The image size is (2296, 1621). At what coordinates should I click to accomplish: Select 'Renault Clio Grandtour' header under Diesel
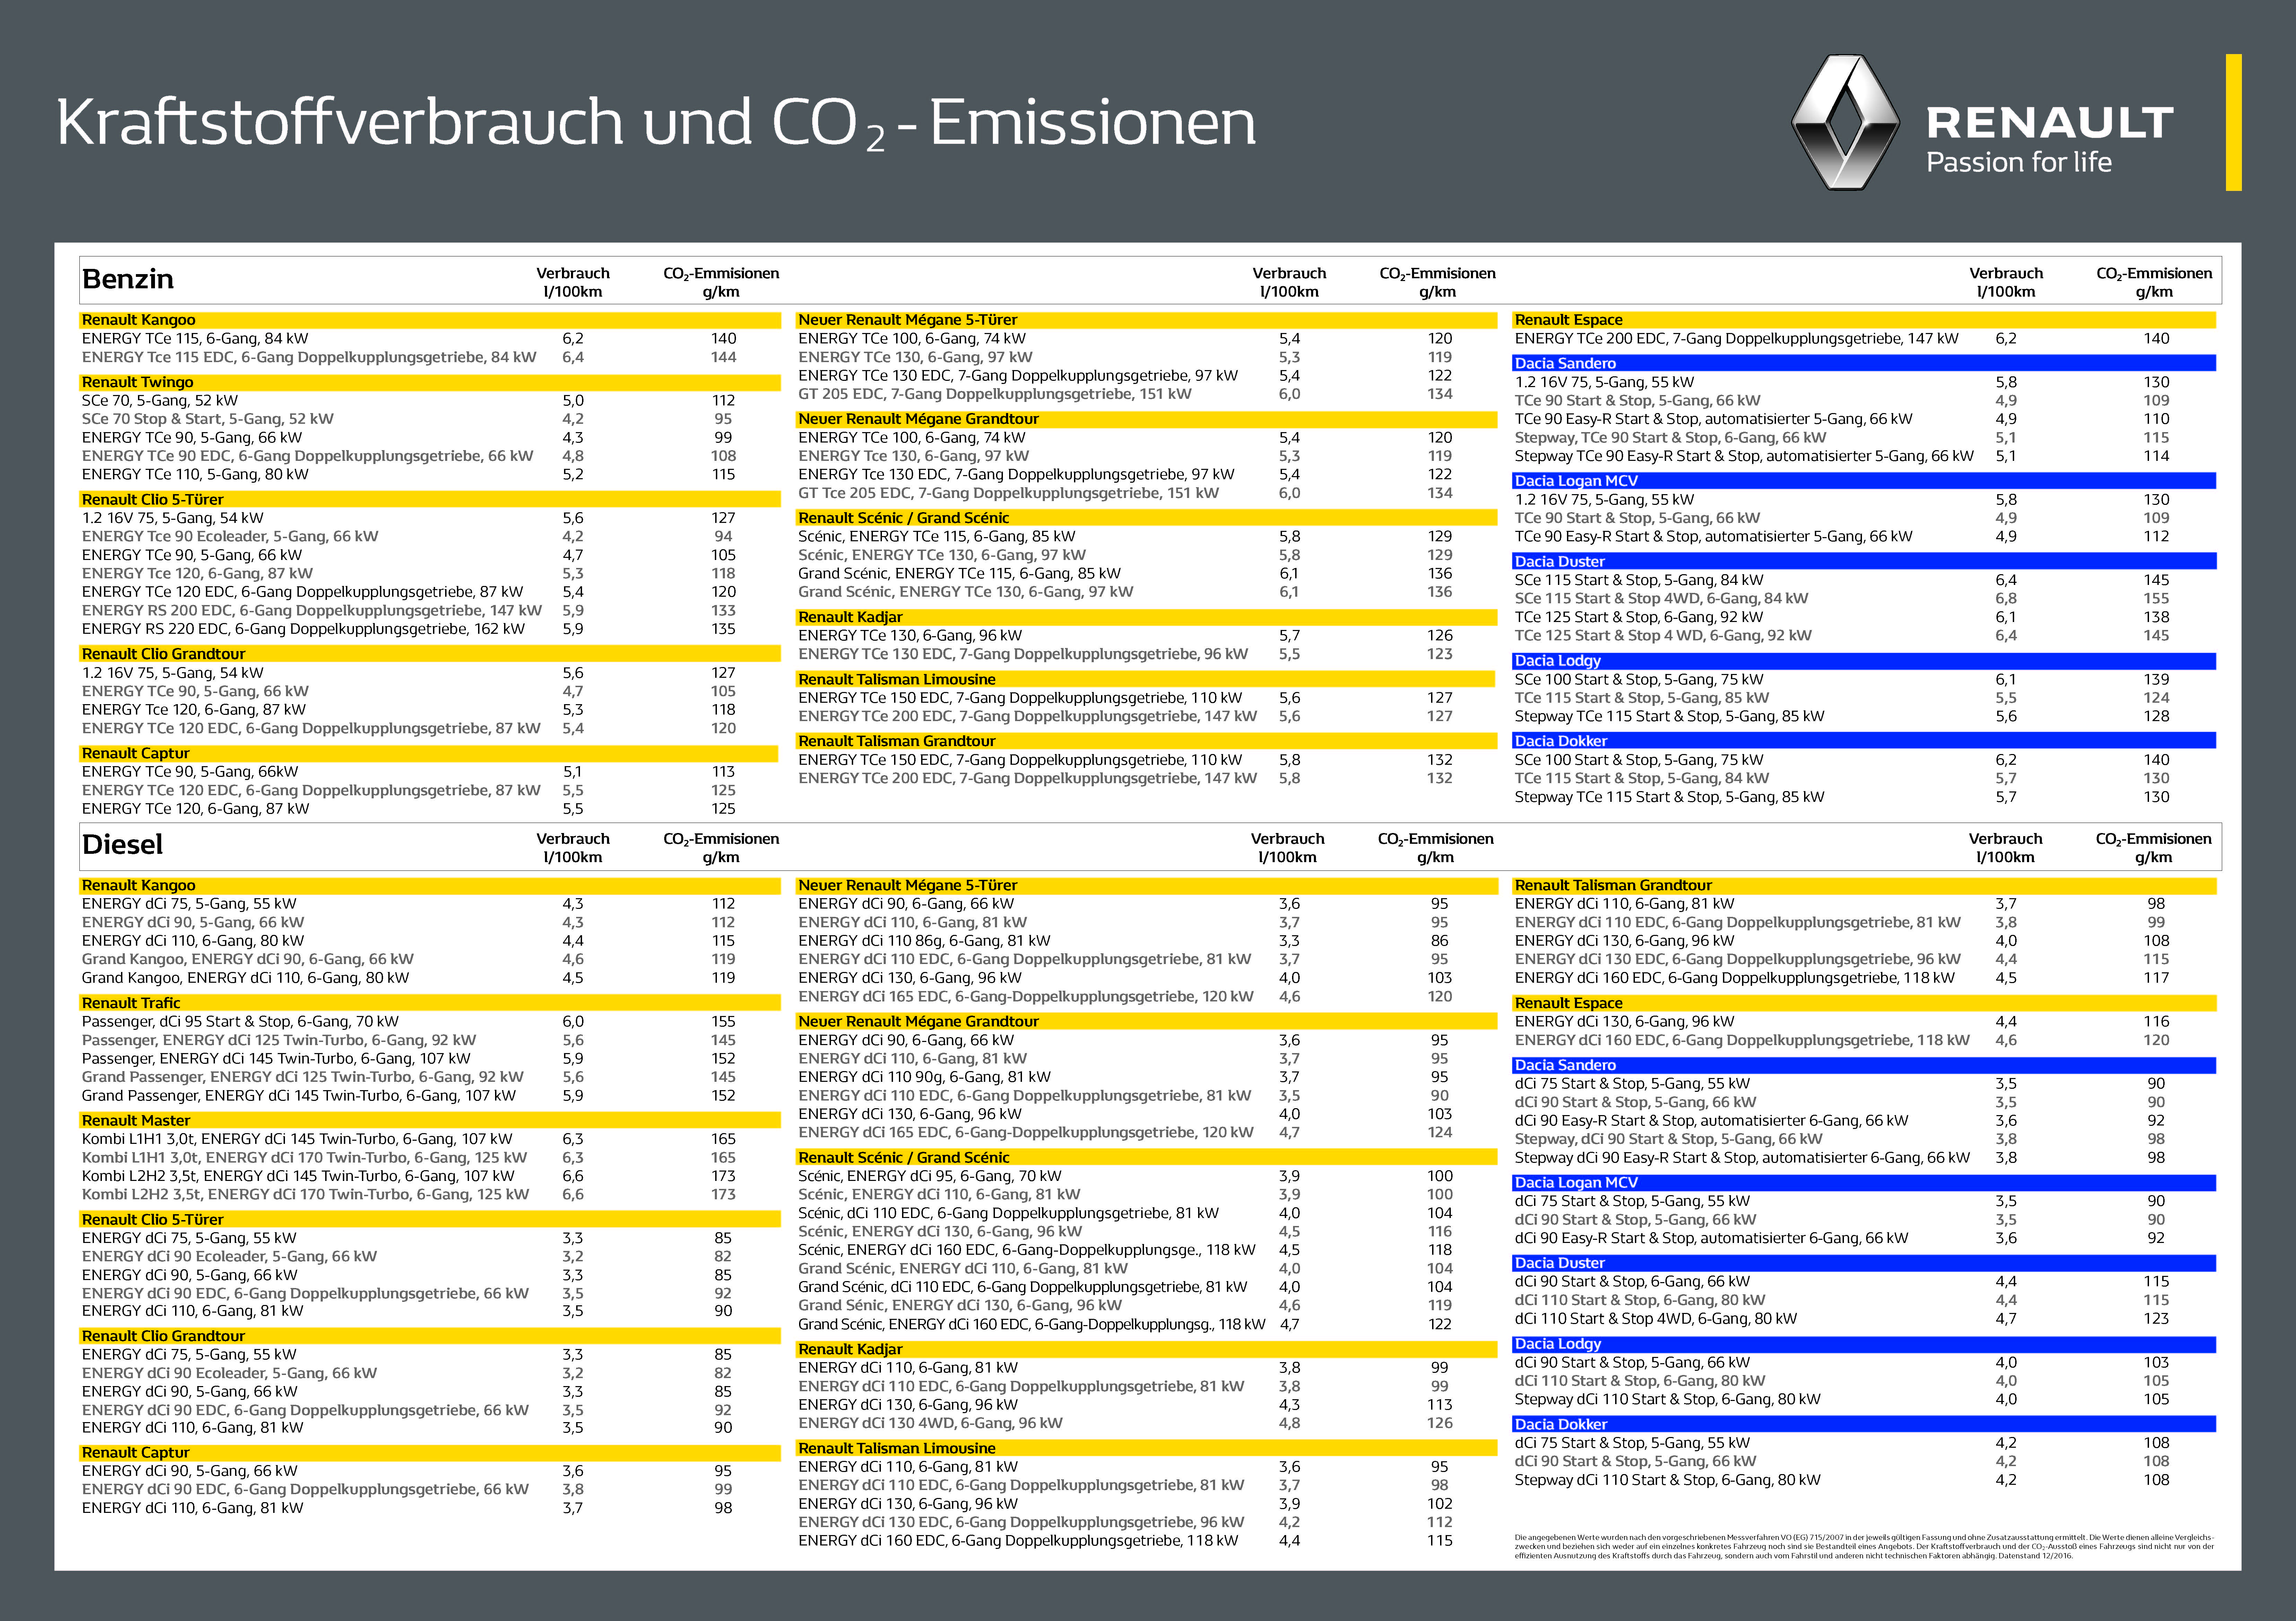pyautogui.click(x=430, y=1336)
